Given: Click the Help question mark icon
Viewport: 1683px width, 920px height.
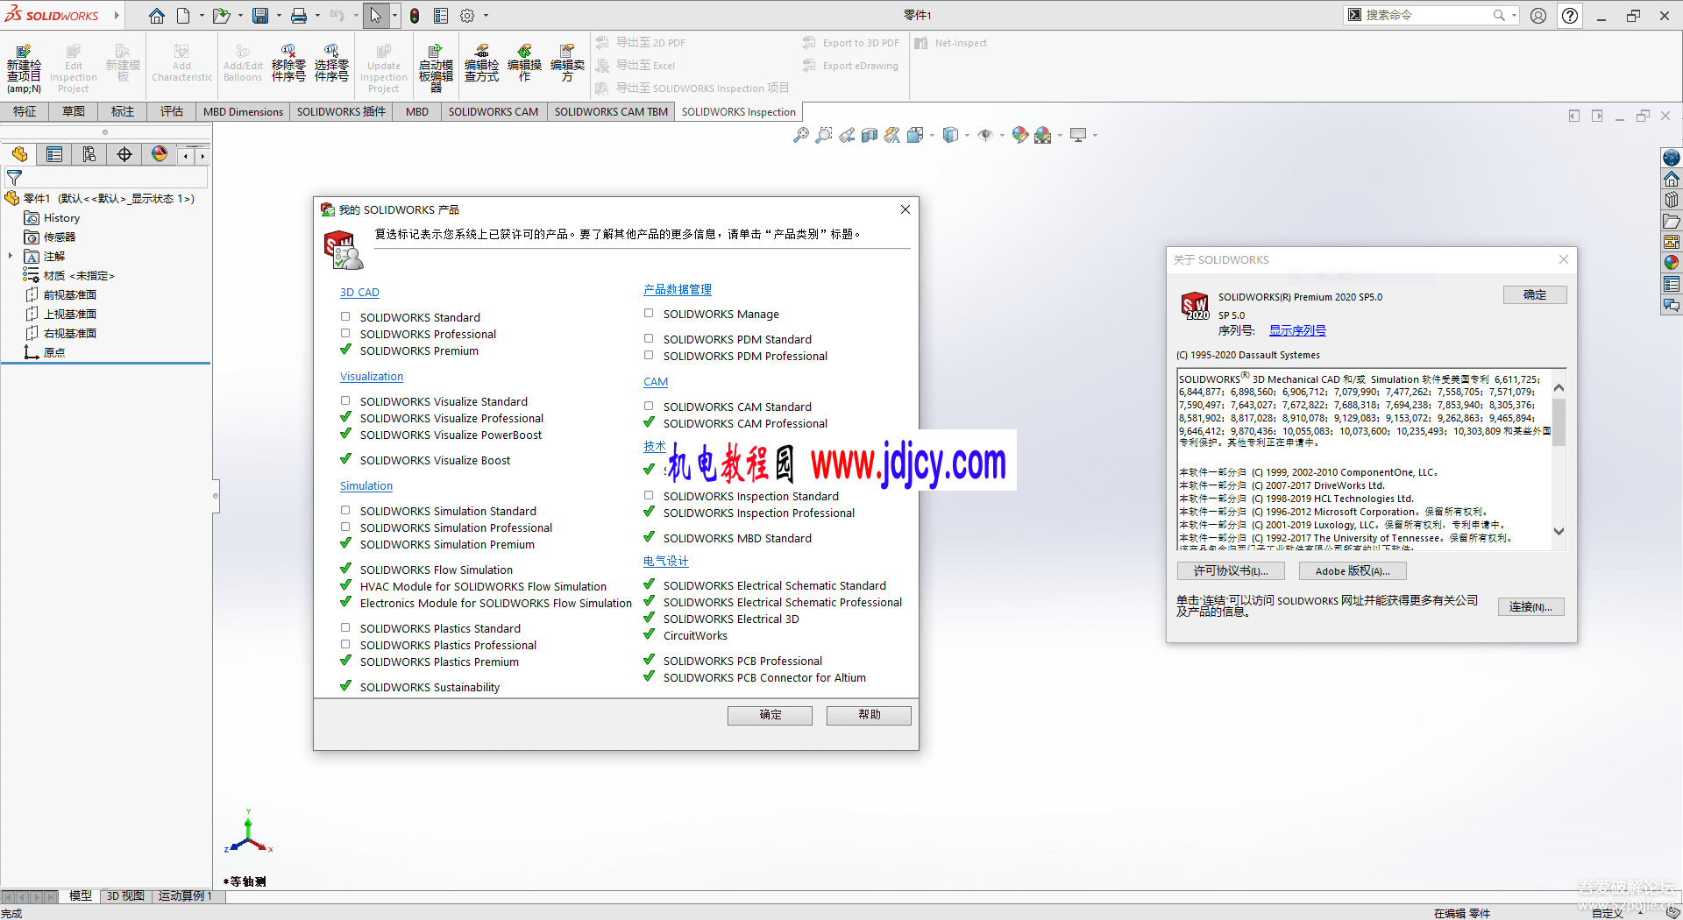Looking at the screenshot, I should (x=1570, y=16).
